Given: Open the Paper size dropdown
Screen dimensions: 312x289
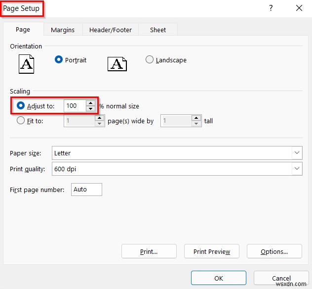Looking at the screenshot, I should pyautogui.click(x=297, y=153).
